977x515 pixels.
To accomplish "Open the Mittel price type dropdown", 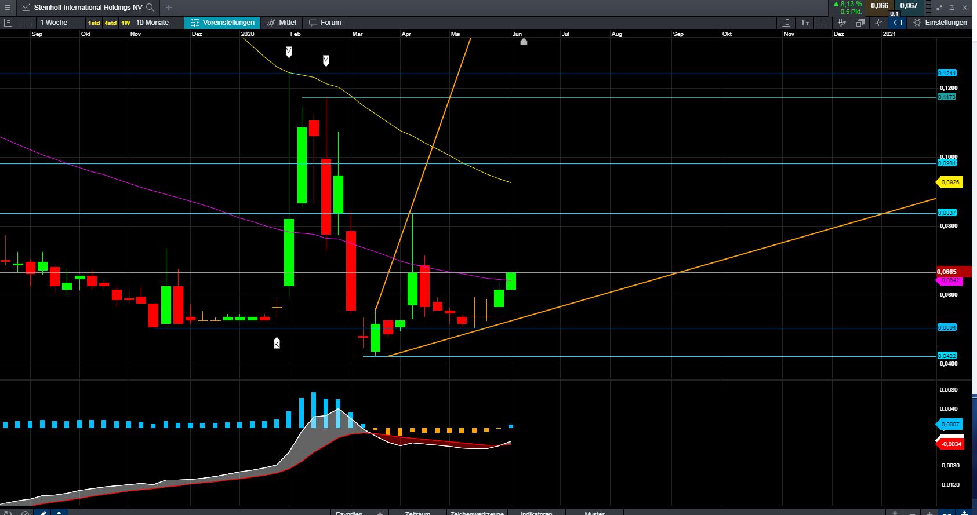I will (x=282, y=23).
